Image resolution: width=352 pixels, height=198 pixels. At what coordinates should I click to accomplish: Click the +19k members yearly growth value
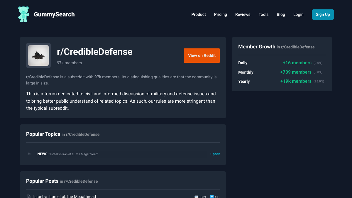click(x=296, y=81)
